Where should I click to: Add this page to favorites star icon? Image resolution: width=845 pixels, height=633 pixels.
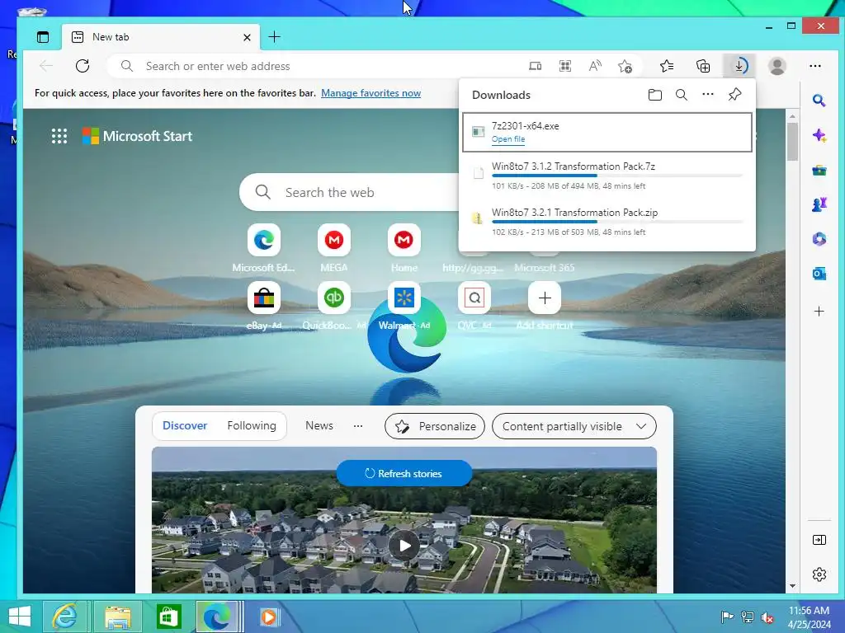point(625,66)
